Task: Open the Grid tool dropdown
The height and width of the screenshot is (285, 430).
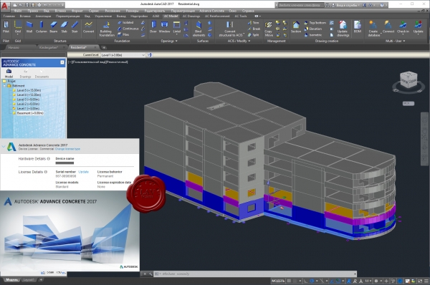Action: point(18,34)
